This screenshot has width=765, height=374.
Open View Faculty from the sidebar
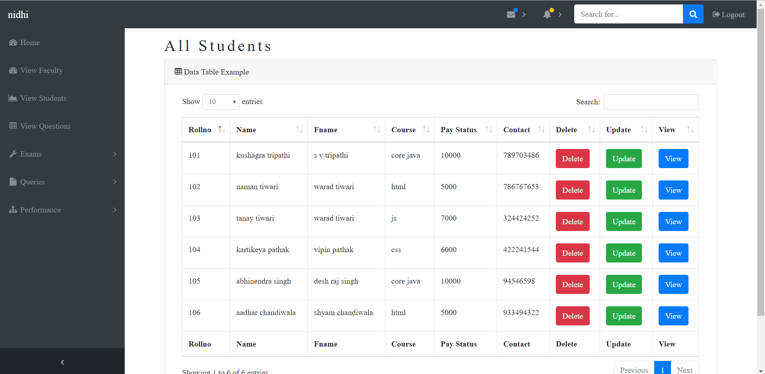pyautogui.click(x=41, y=70)
